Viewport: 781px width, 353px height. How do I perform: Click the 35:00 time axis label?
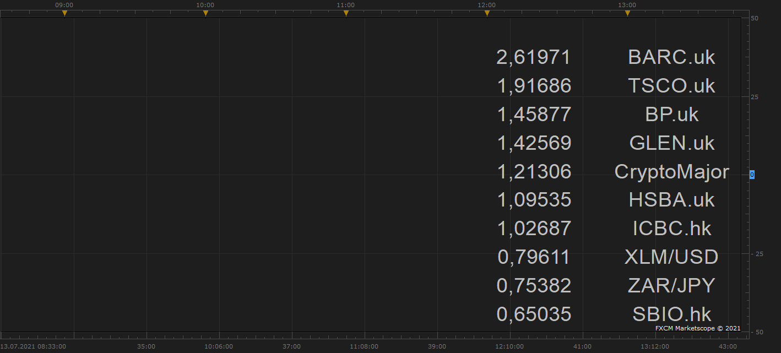click(x=146, y=346)
